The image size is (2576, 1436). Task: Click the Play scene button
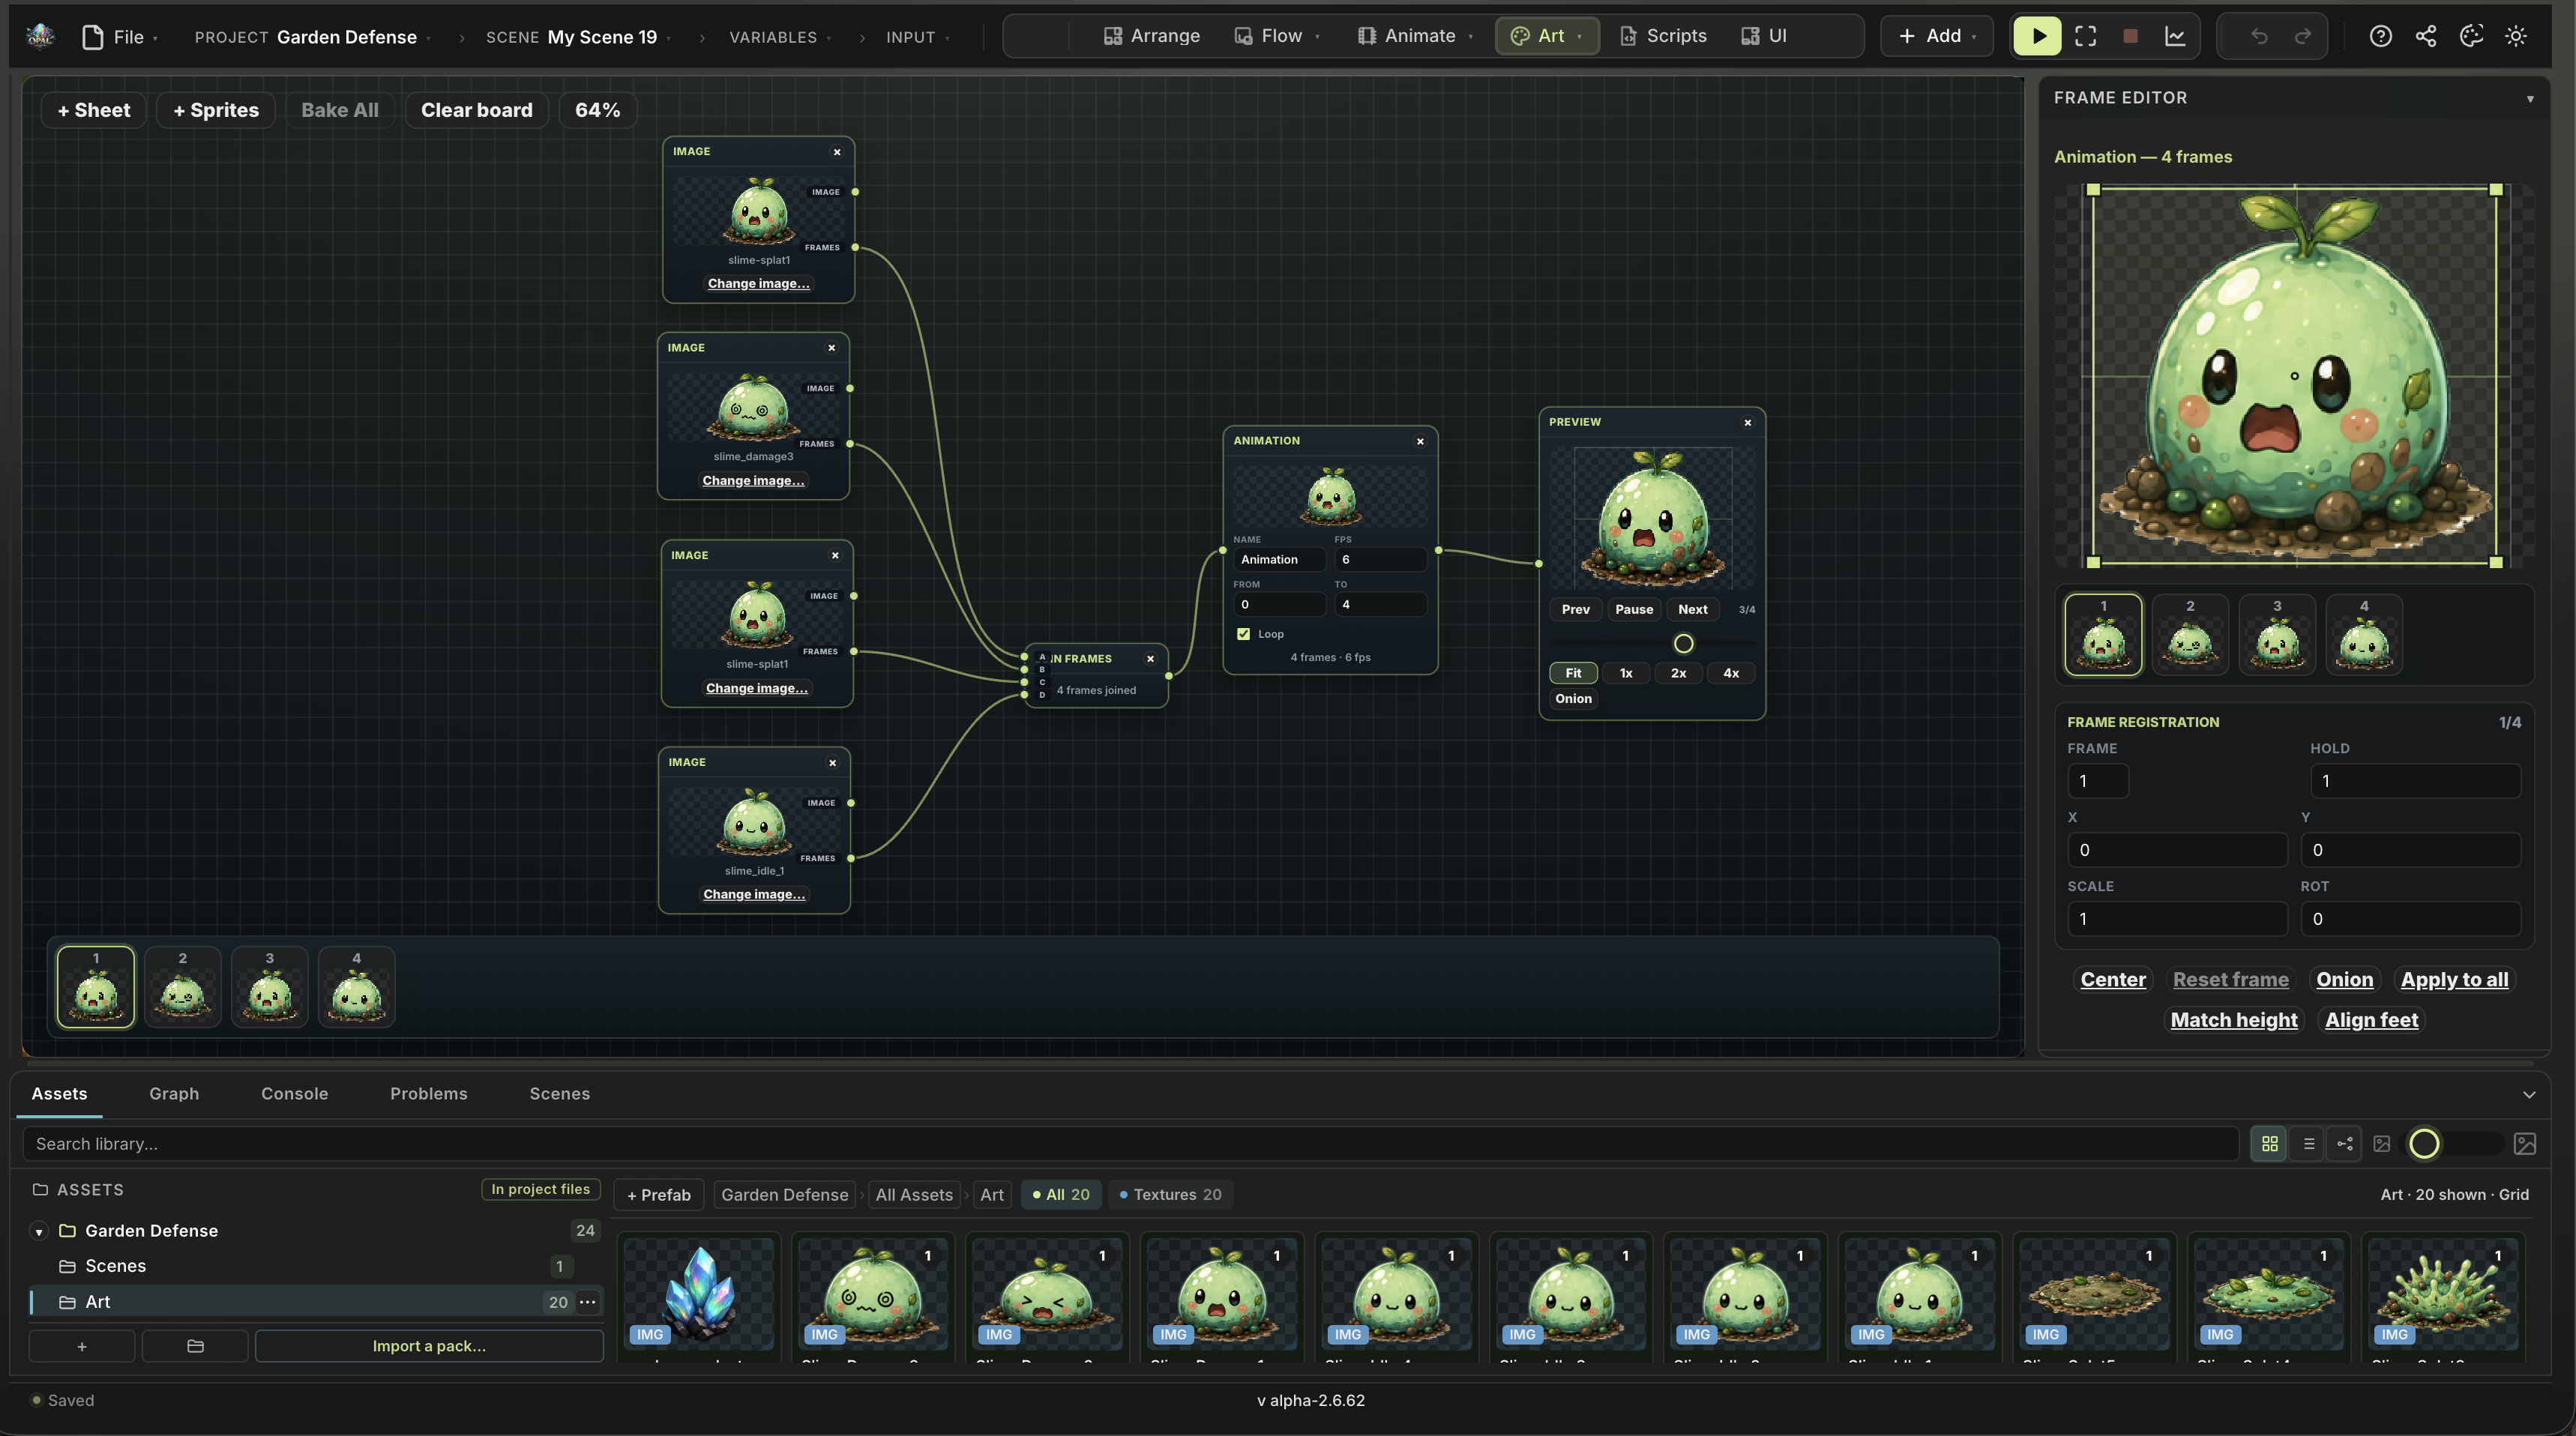(2037, 36)
